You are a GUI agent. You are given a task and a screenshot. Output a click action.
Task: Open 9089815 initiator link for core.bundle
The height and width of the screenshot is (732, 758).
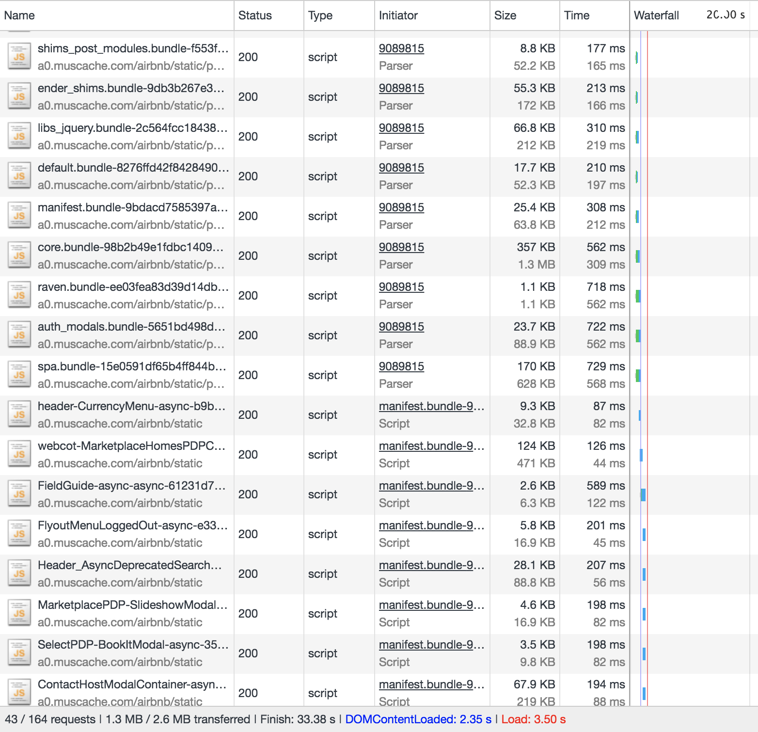coord(401,247)
